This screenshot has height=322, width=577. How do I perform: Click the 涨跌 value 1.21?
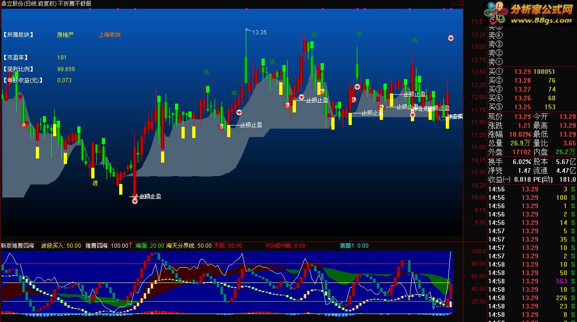[524, 125]
